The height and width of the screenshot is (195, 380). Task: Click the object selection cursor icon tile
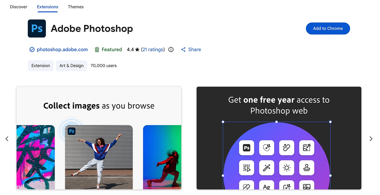tap(246, 168)
